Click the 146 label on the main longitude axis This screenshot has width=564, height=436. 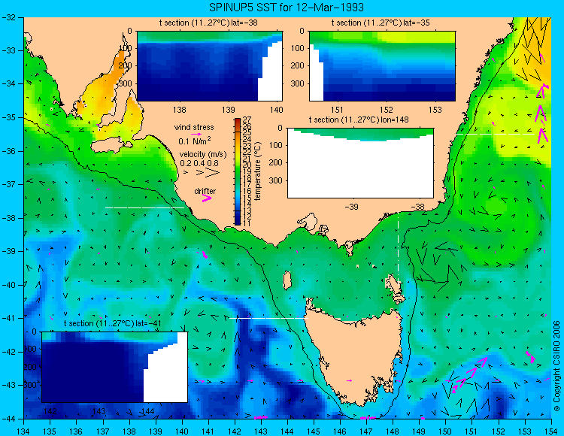tap(340, 431)
